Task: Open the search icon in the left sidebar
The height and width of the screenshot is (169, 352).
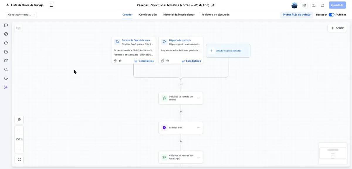Action: tap(6, 70)
